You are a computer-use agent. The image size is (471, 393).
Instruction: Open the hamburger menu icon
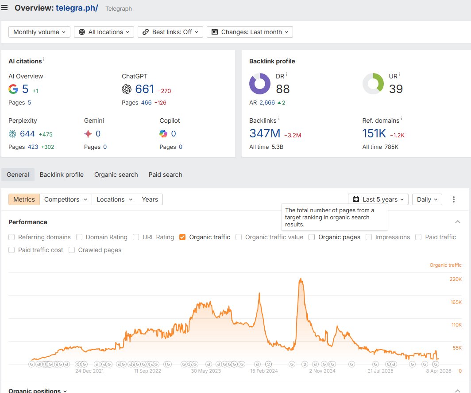point(4,8)
